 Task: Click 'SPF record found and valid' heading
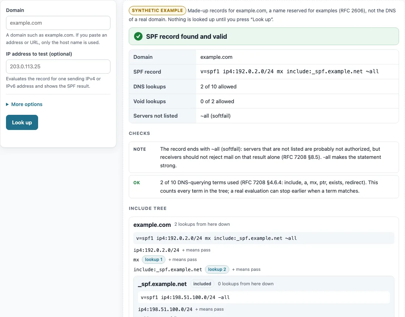tap(187, 37)
